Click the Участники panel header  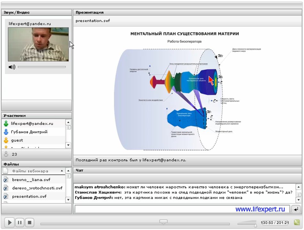click(37, 116)
